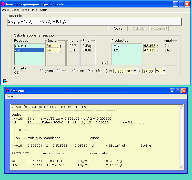This screenshot has height=180, width=192.
Task: Click the Nova button
Action: point(118,29)
